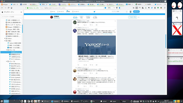183x103 pixels.
Task: Click the volume speaker icon in the system tray
Action: [x=156, y=101]
